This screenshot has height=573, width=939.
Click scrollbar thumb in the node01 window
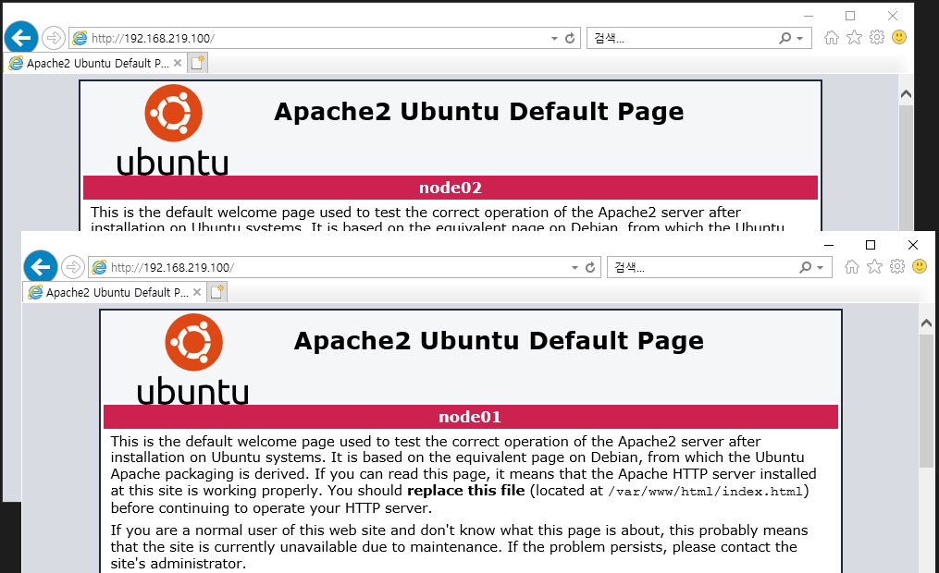point(926,400)
